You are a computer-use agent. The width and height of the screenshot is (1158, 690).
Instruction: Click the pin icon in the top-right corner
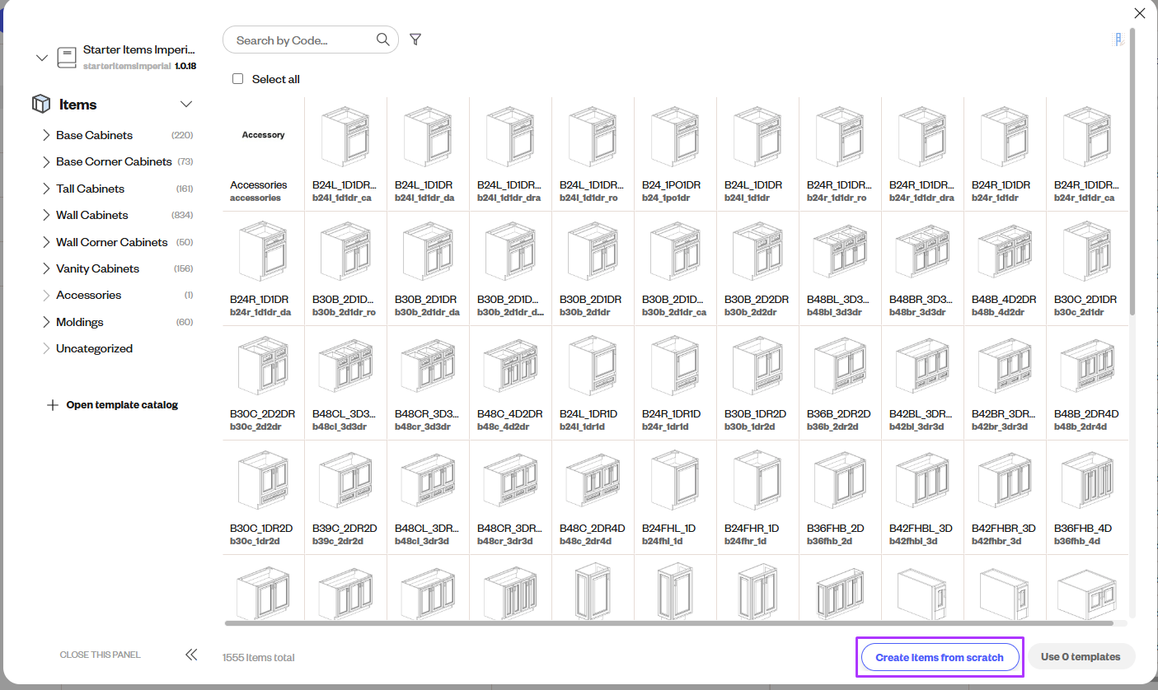(1118, 39)
